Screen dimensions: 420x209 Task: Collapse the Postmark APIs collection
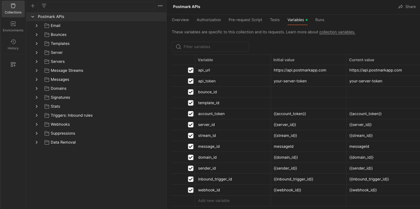click(x=32, y=17)
